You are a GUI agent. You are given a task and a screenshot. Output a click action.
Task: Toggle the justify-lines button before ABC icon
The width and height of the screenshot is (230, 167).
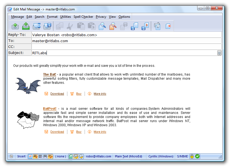coord(45,156)
